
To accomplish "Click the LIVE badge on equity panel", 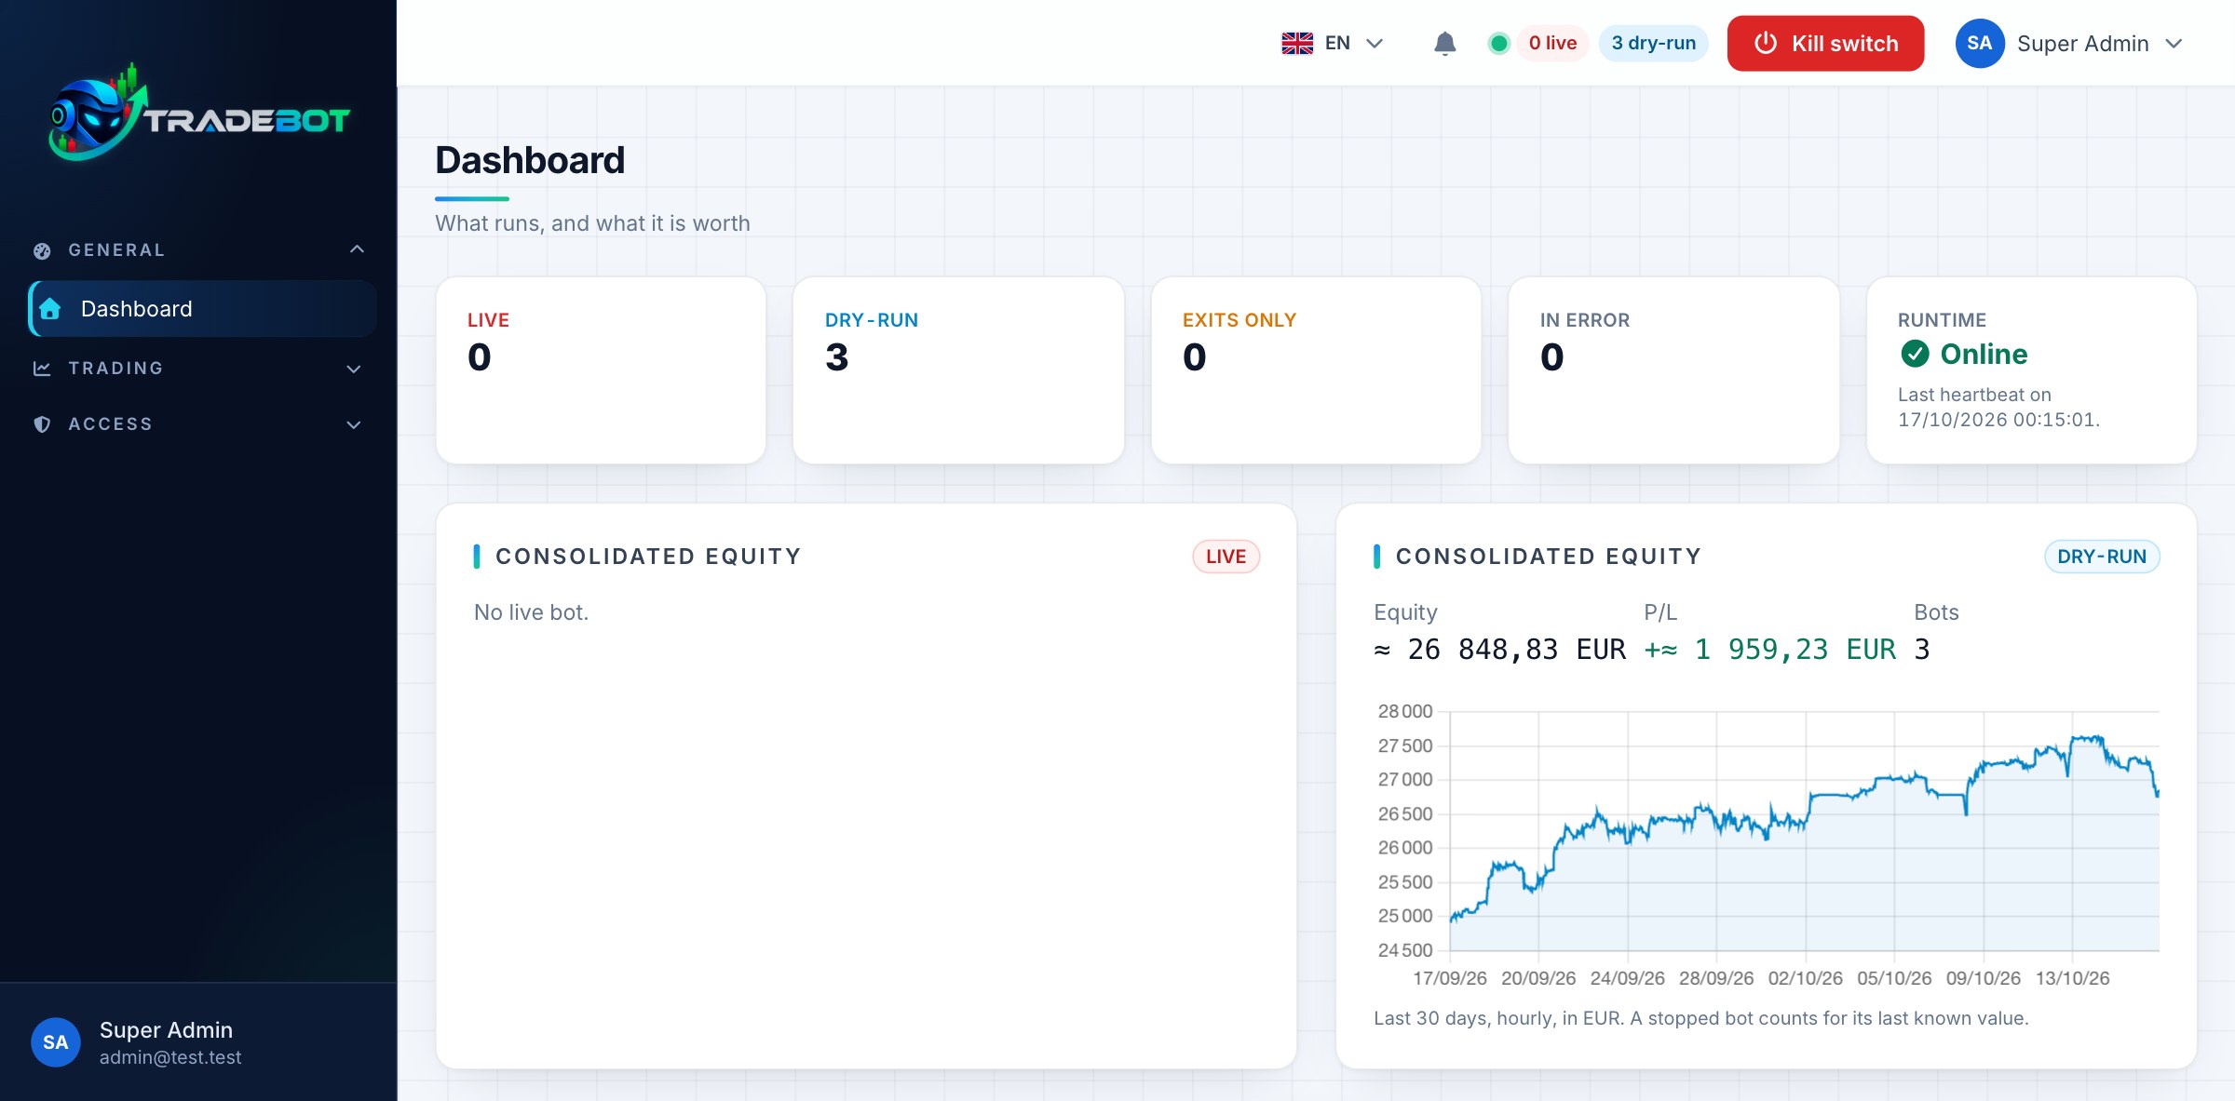I will [1226, 557].
